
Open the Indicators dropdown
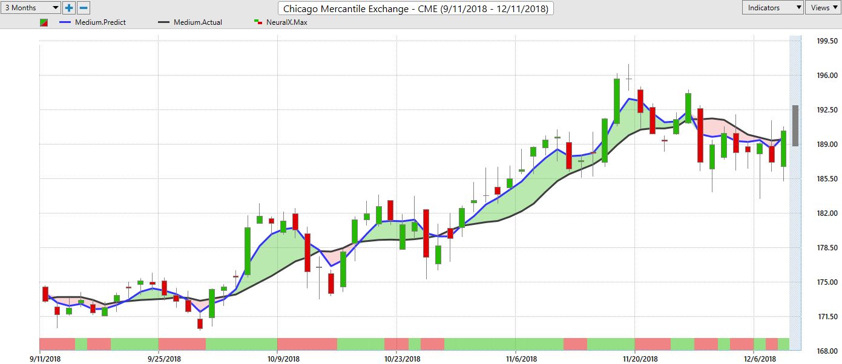pyautogui.click(x=773, y=8)
